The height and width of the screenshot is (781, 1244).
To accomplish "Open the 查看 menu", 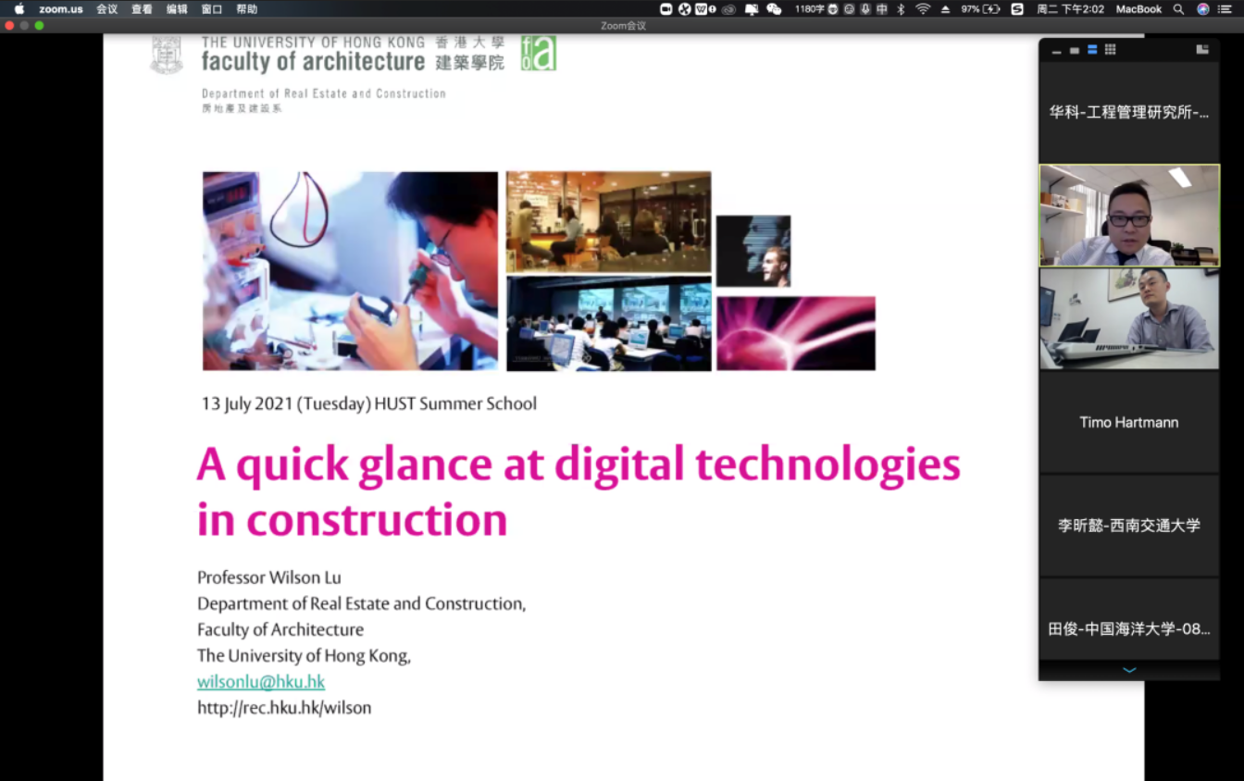I will point(142,9).
